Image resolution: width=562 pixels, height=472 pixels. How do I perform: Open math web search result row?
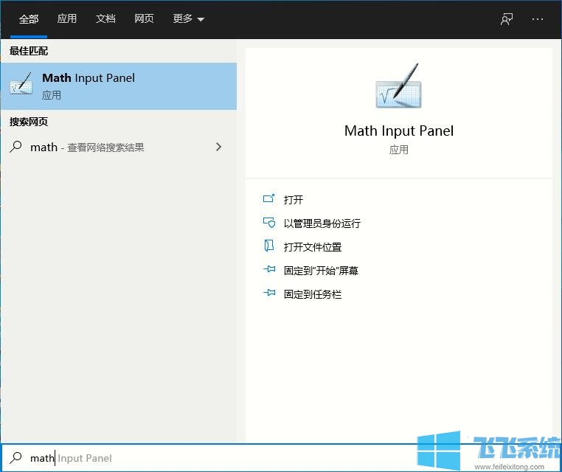pyautogui.click(x=118, y=147)
